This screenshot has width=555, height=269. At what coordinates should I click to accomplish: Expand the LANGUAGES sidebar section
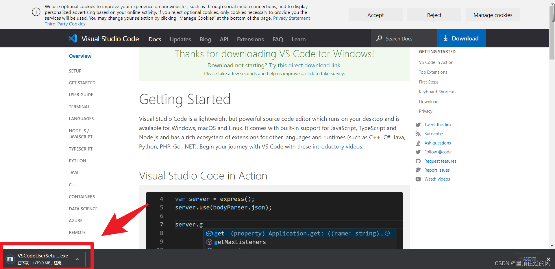pyautogui.click(x=81, y=118)
